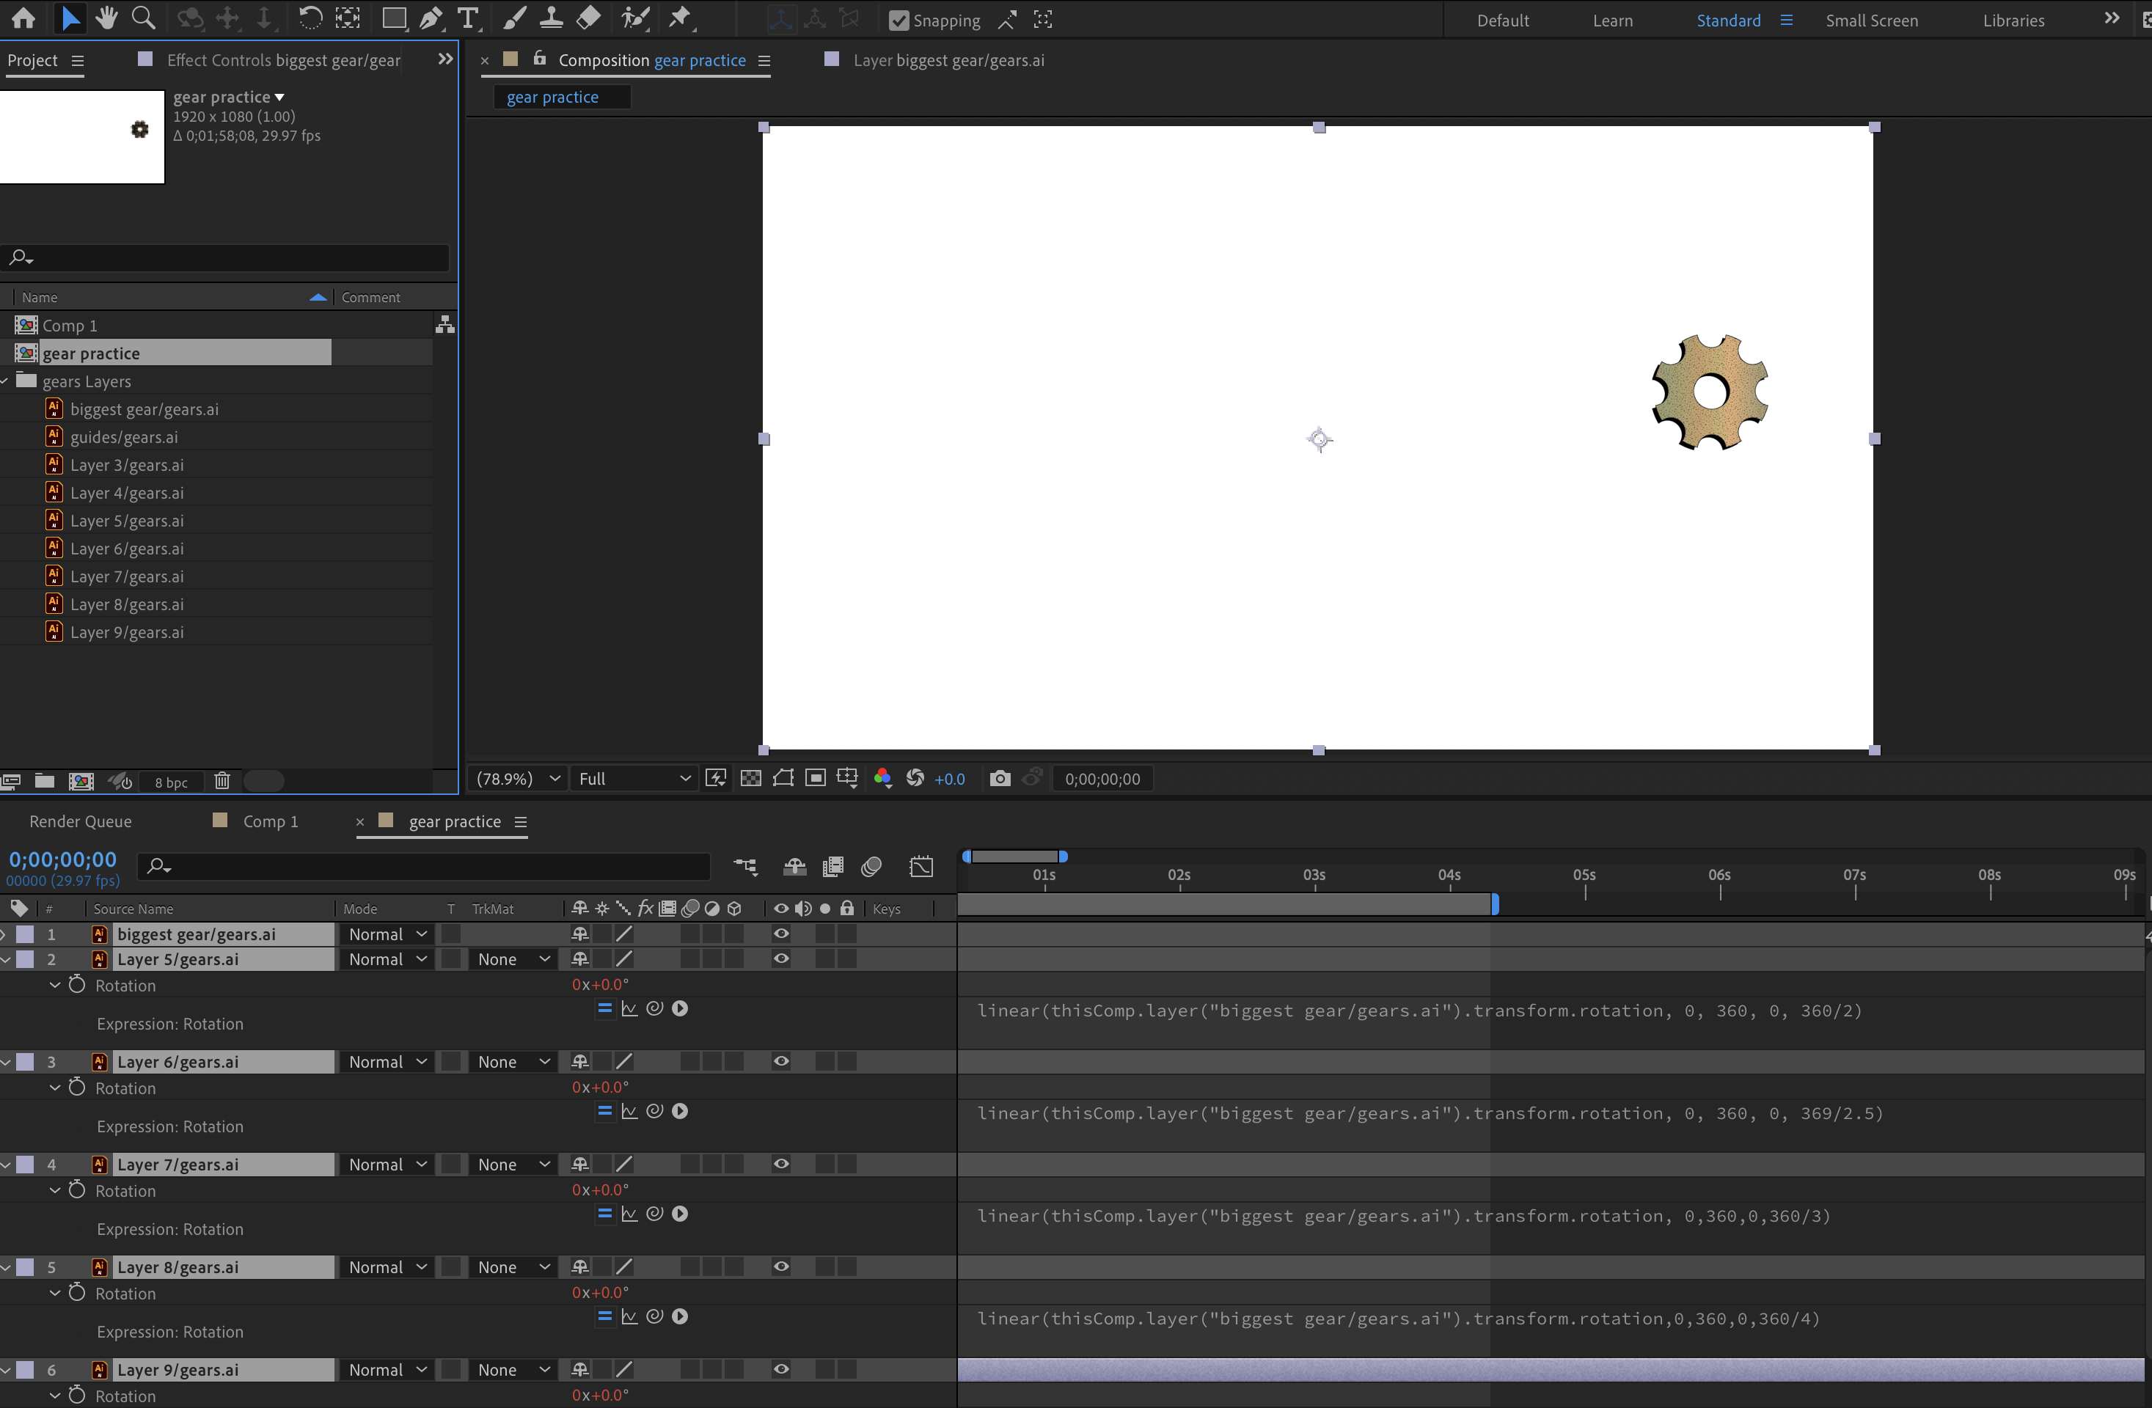Toggle visibility of biggest gear/gears.ai layer
2152x1408 pixels.
coord(780,934)
